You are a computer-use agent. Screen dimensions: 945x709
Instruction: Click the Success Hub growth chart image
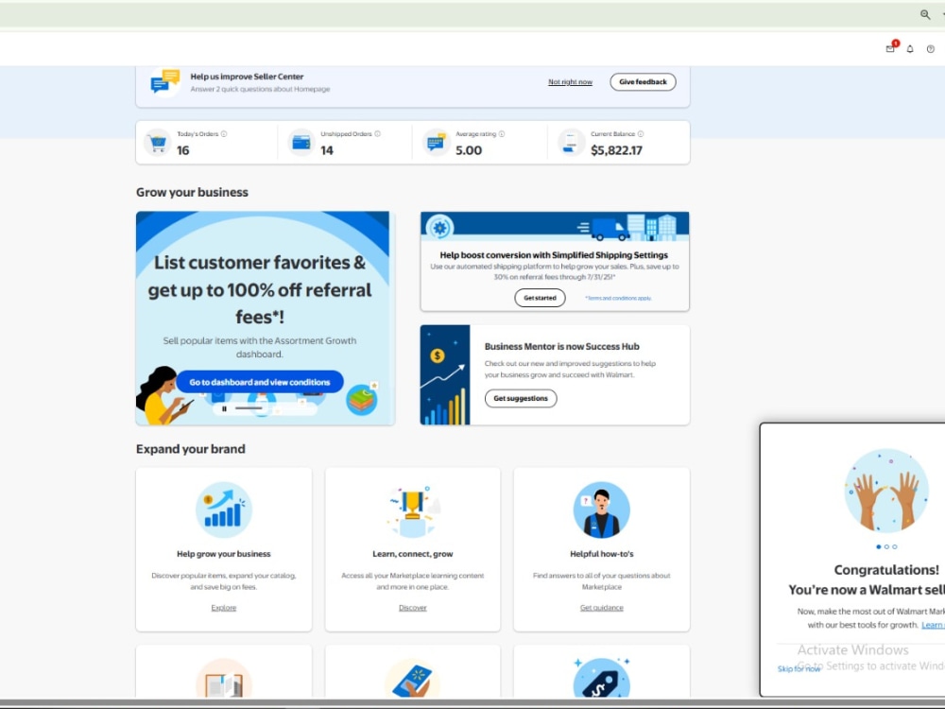pyautogui.click(x=445, y=375)
